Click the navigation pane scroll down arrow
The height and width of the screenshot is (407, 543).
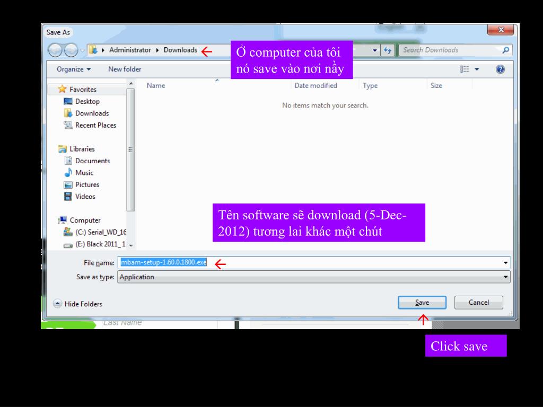coord(130,245)
